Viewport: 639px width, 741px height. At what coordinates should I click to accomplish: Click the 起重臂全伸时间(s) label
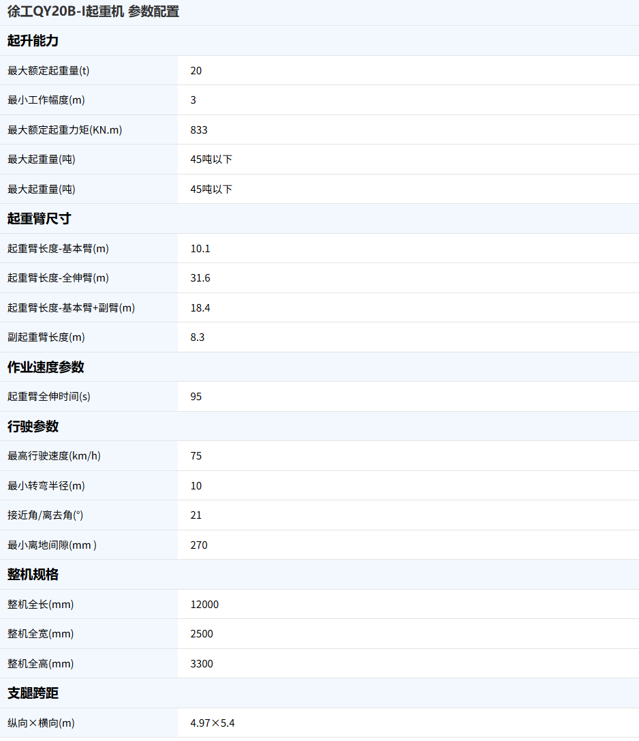coord(48,397)
